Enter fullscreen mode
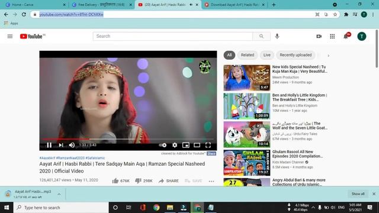 [208, 145]
